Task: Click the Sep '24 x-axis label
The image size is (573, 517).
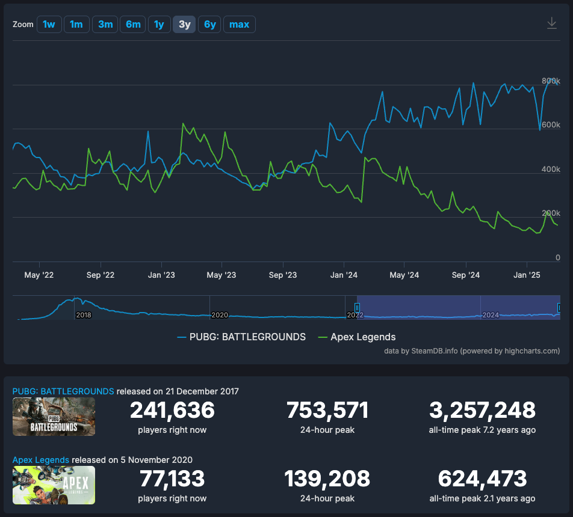Action: (x=466, y=275)
